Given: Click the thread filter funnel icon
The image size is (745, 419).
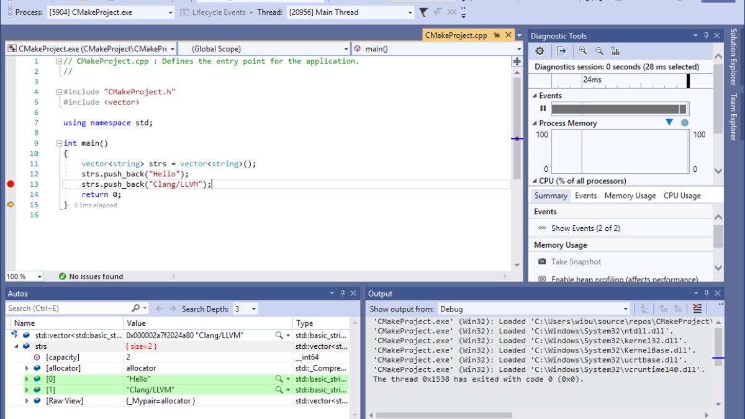Looking at the screenshot, I should click(x=423, y=12).
